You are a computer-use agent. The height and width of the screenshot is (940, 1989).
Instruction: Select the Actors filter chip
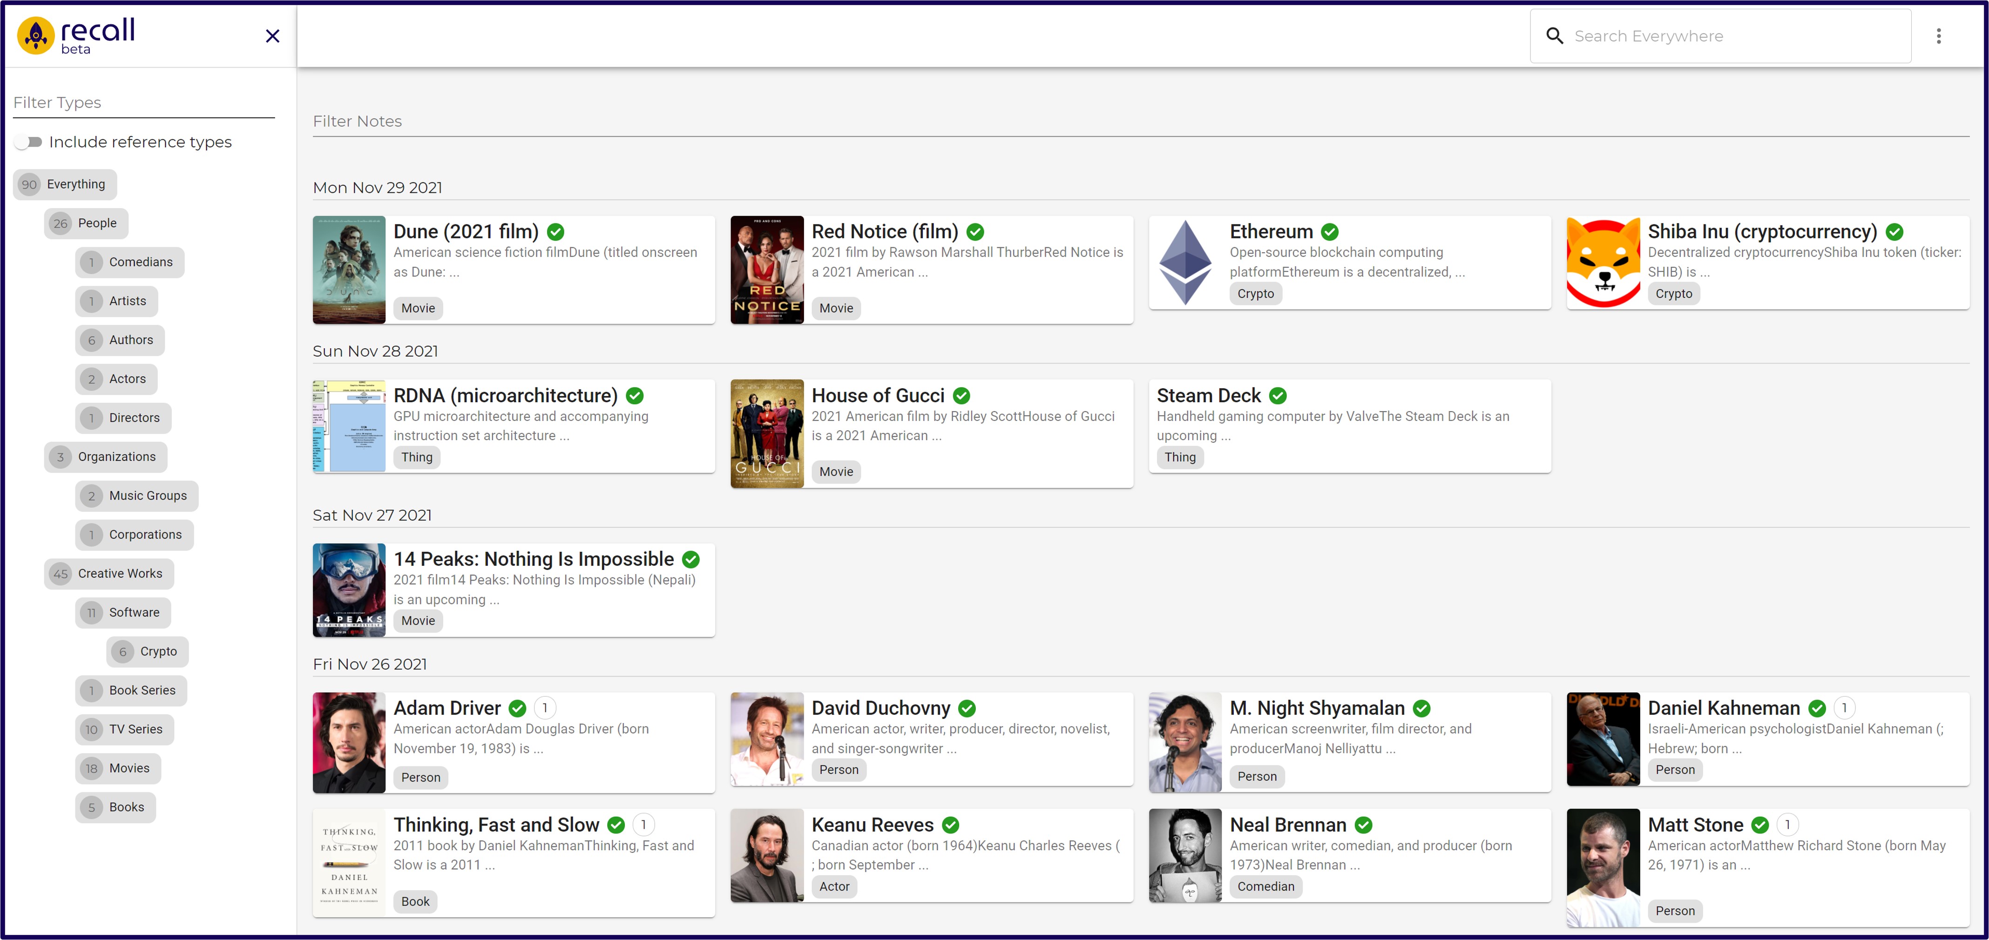click(x=116, y=379)
